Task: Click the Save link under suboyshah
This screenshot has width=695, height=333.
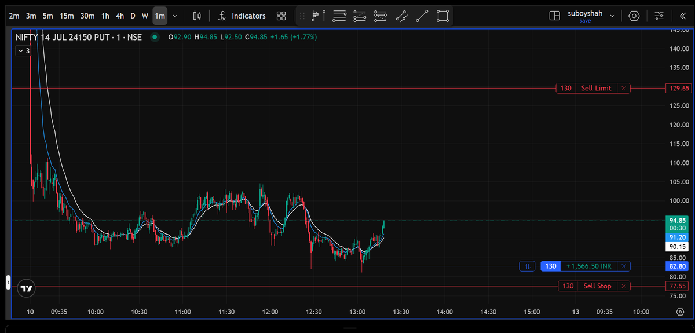Action: pos(585,21)
